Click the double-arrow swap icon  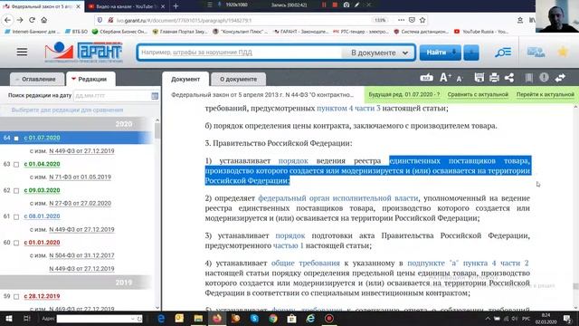click(560, 78)
